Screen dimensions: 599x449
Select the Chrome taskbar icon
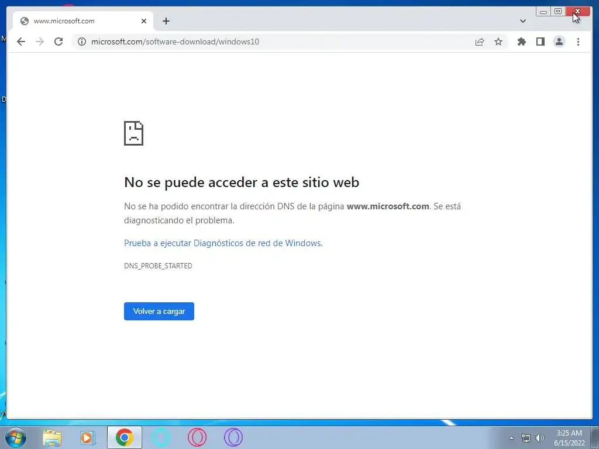point(124,437)
